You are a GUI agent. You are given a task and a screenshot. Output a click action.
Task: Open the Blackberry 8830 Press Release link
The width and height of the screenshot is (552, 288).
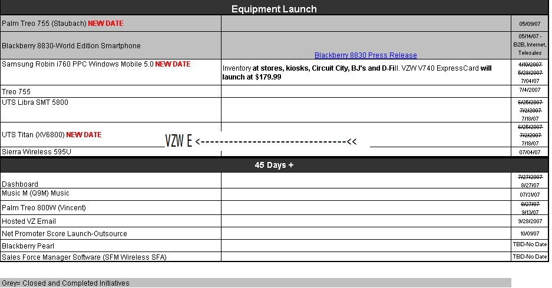pos(365,55)
